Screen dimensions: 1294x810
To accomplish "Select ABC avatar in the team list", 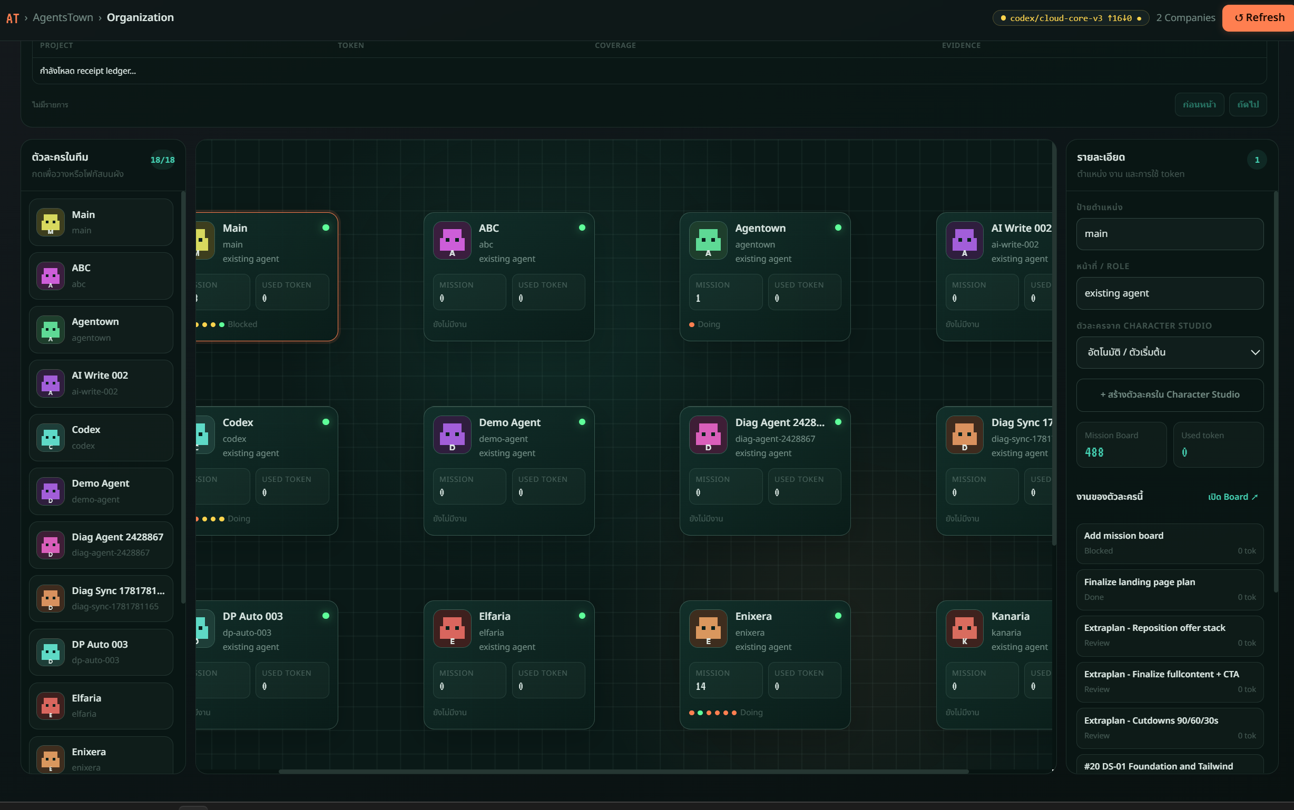I will click(51, 276).
